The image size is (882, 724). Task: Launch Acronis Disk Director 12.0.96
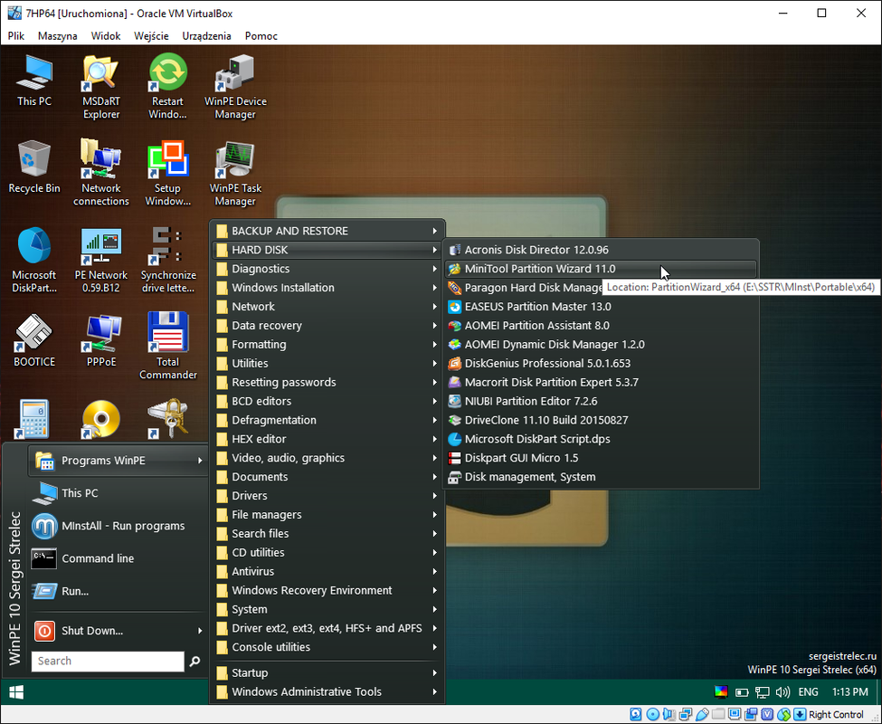click(600, 250)
